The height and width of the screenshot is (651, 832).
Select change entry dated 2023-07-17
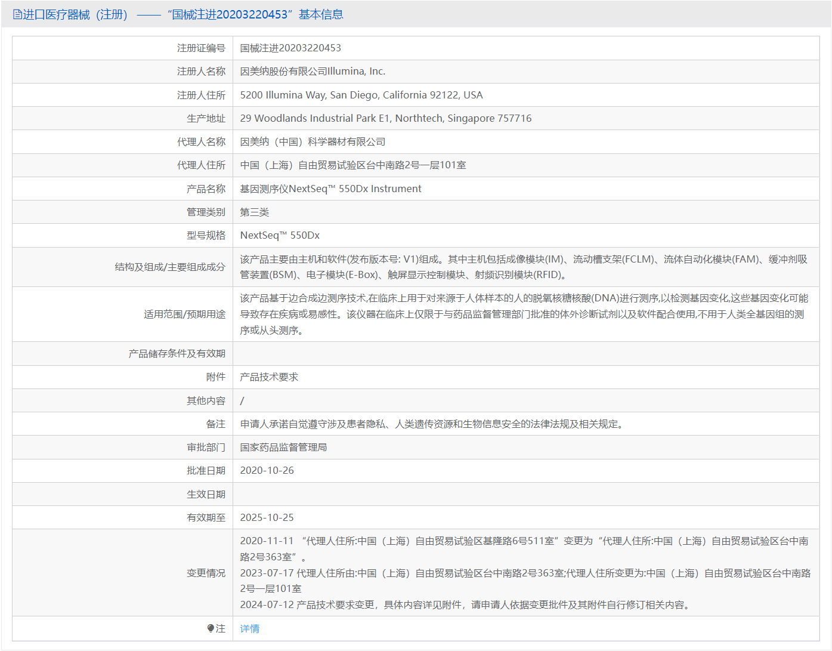[525, 581]
